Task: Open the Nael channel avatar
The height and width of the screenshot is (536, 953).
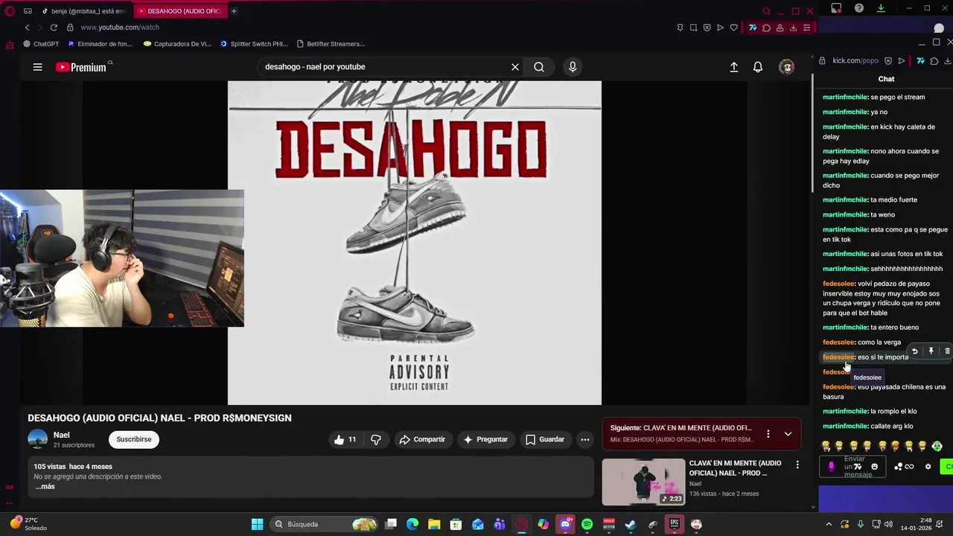Action: click(x=38, y=439)
